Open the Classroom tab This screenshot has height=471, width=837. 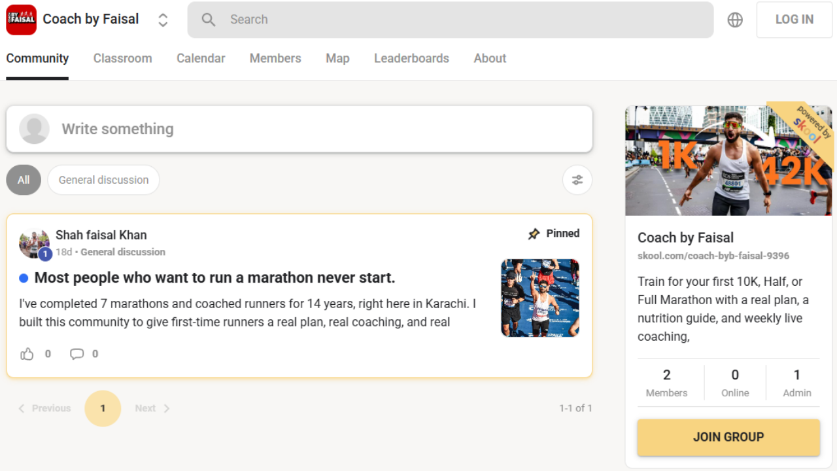(122, 58)
